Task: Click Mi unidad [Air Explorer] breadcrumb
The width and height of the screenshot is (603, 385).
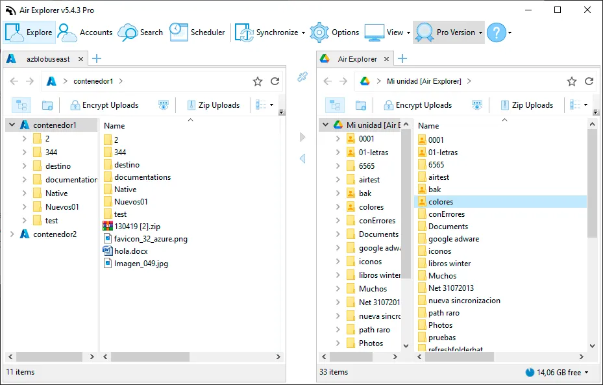Action: 424,81
